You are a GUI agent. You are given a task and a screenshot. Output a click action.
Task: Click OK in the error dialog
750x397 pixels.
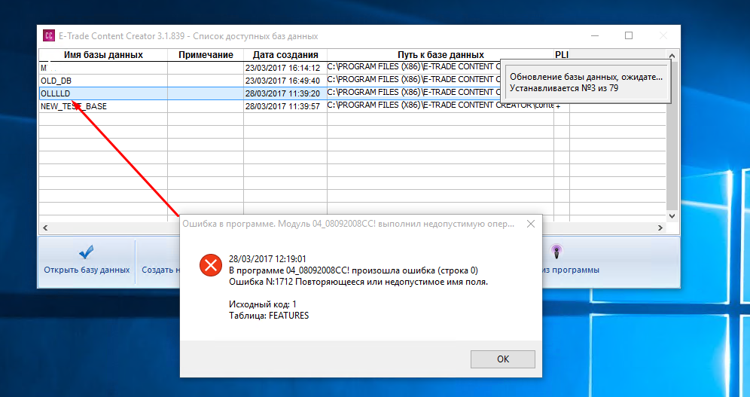point(503,359)
